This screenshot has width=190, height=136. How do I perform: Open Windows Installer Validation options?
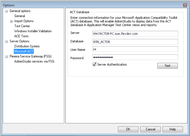pyautogui.click(x=33, y=31)
